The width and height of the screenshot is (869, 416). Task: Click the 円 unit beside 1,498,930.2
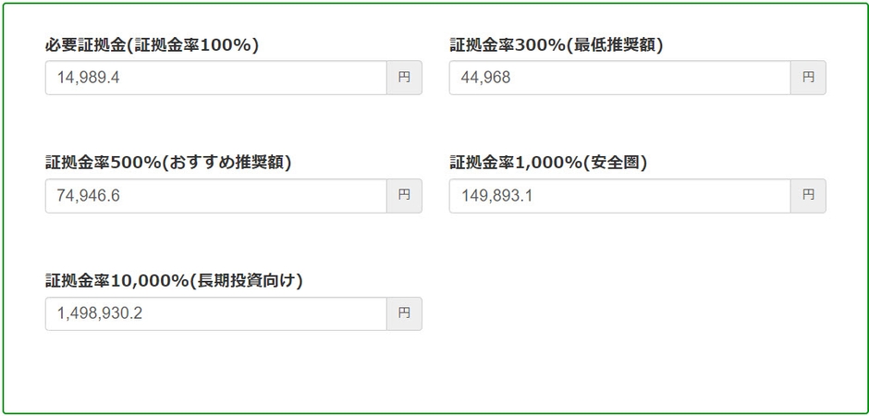pyautogui.click(x=404, y=314)
